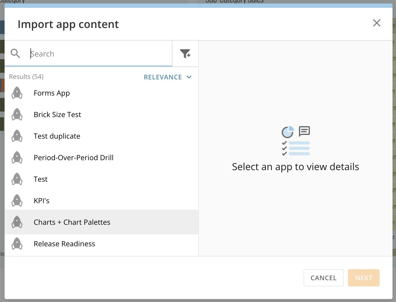Open the filter icon beside the search bar
Image resolution: width=396 pixels, height=302 pixels.
(185, 54)
